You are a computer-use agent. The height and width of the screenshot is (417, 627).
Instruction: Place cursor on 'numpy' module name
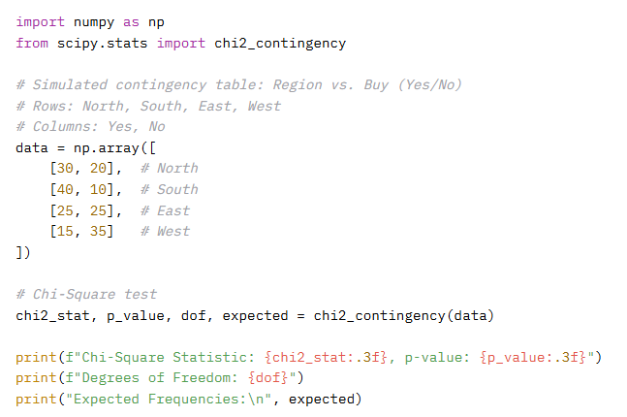[x=94, y=22]
